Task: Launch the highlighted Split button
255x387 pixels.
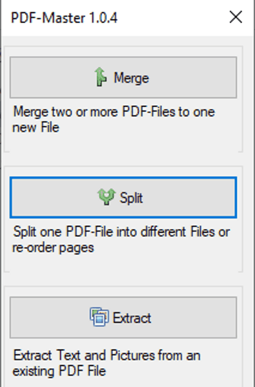Action: click(124, 197)
